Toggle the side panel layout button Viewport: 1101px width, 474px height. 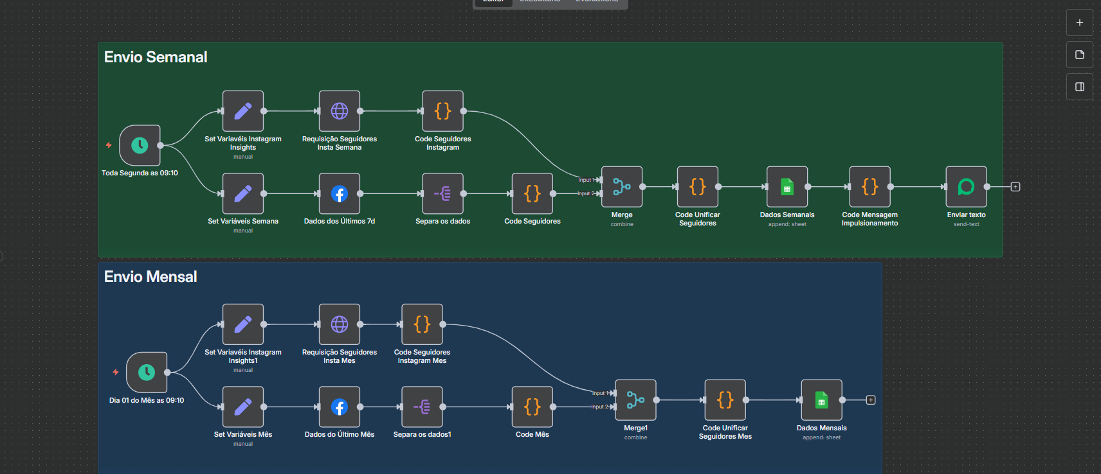pyautogui.click(x=1079, y=87)
